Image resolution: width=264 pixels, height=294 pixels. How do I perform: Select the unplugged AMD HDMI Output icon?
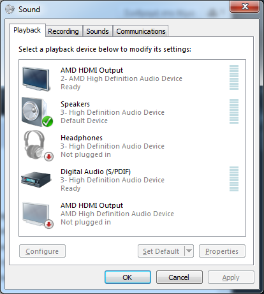(38, 215)
